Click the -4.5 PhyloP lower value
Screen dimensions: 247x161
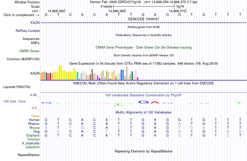[34, 108]
